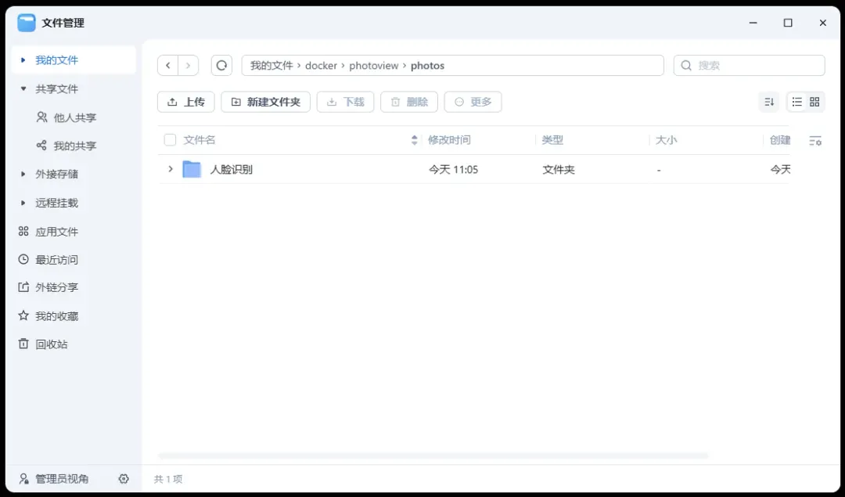Expand the 人脸识别 folder row chevron
845x497 pixels.
[x=171, y=169]
